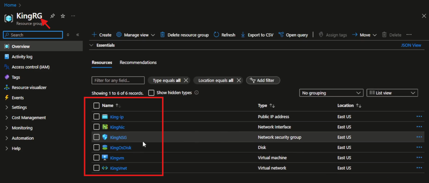
Task: Open the context menu ellipsis for Kingvm
Action: 419,157
